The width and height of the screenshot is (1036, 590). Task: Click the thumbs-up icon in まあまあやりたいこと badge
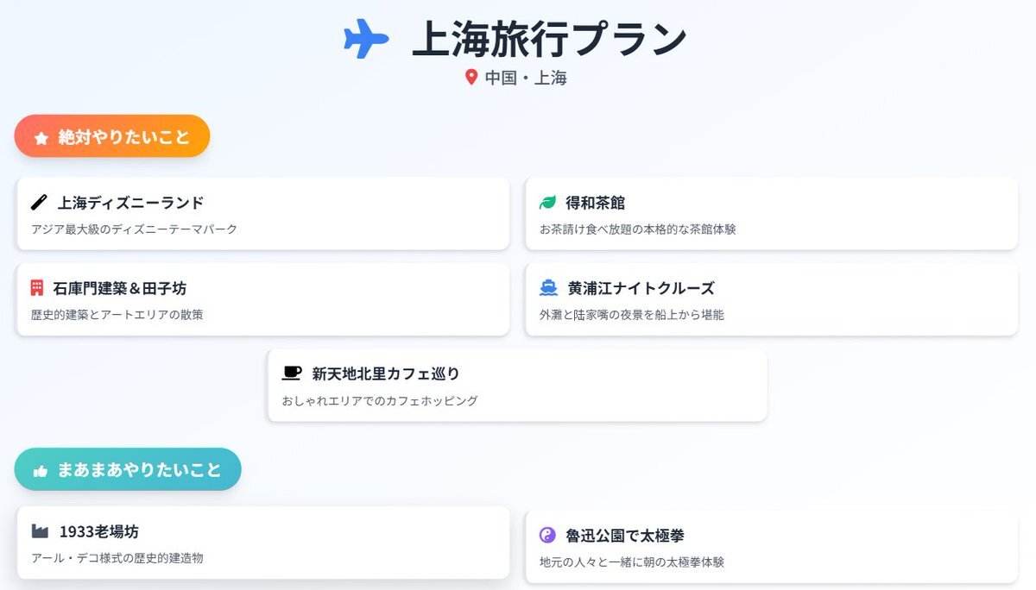tap(40, 471)
